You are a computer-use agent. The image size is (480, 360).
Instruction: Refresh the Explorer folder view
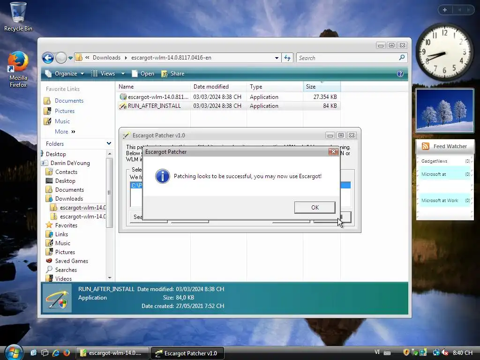[287, 58]
